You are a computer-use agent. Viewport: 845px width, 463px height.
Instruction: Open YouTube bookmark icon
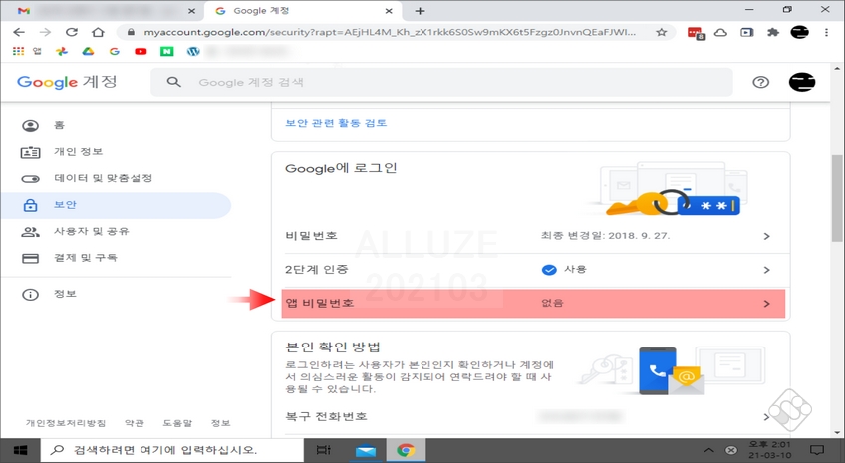click(x=141, y=51)
